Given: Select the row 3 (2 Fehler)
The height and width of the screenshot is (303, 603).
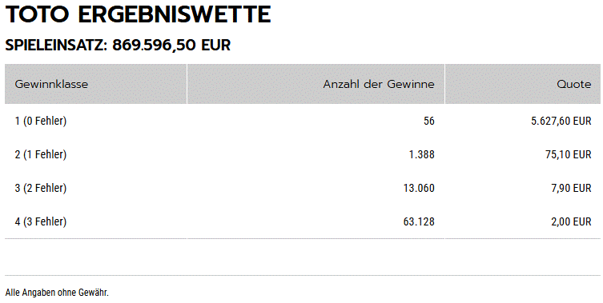Looking at the screenshot, I should [303, 188].
